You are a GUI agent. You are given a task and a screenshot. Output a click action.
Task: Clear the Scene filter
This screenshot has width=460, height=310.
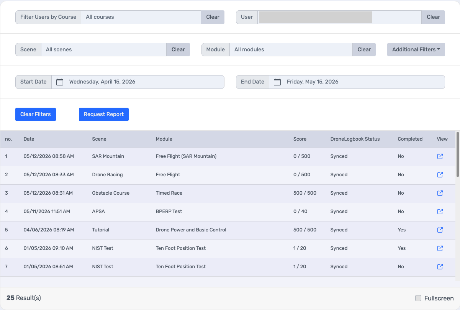(178, 49)
